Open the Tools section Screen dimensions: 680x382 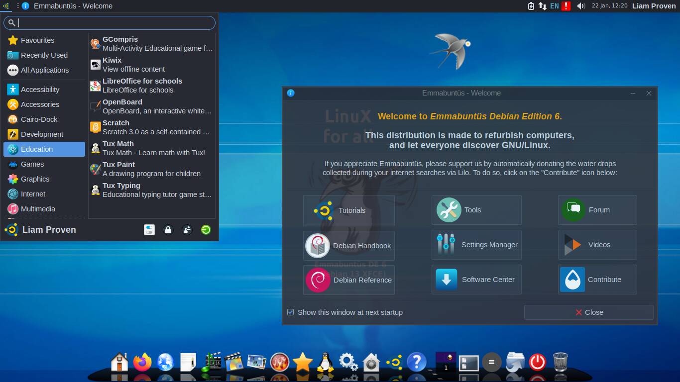[x=476, y=210]
